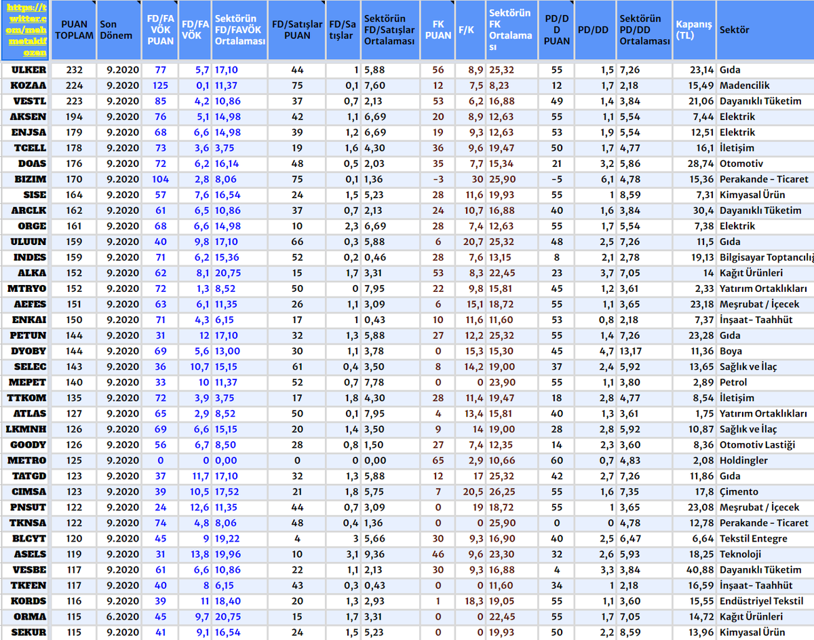The width and height of the screenshot is (814, 640).
Task: Click the Sektörün FK Ortalaması header
Action: 512,31
